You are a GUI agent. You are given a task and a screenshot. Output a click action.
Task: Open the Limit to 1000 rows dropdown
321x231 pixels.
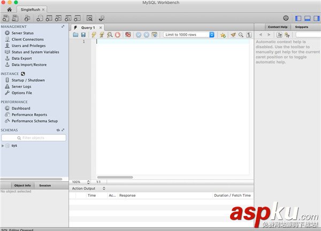click(189, 35)
